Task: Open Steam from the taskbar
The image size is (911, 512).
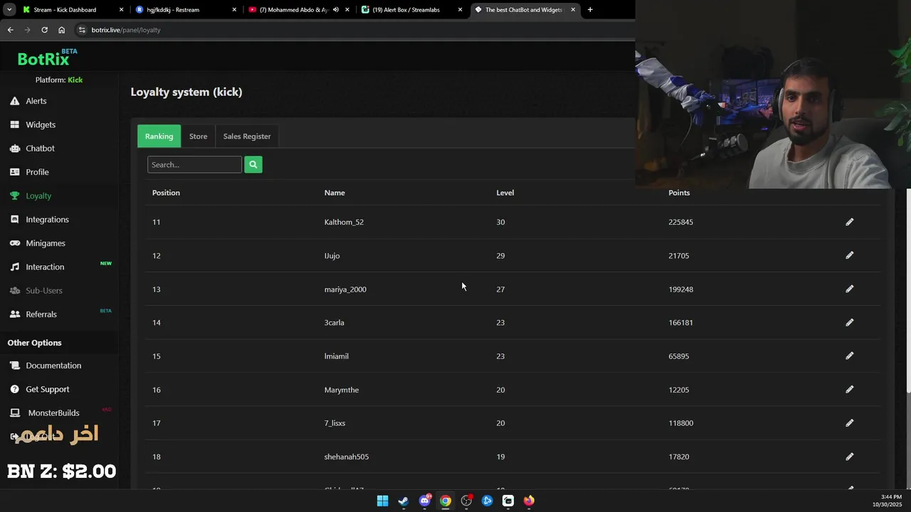Action: (403, 501)
